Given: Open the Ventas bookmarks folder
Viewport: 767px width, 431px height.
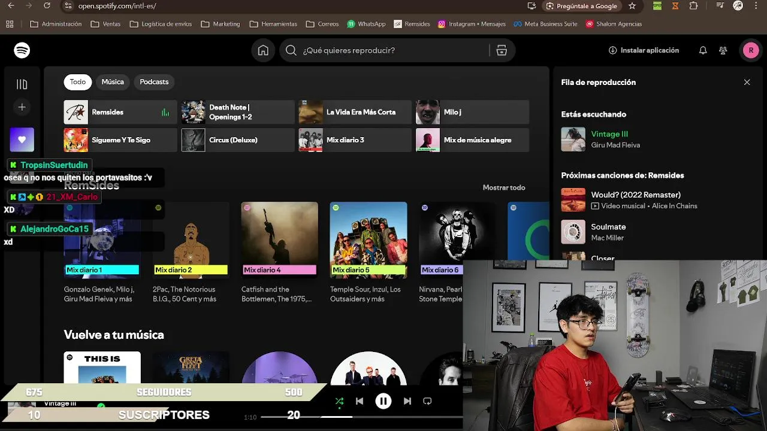Looking at the screenshot, I should 105,24.
